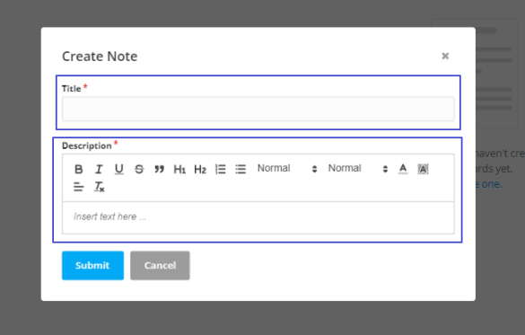
Task: Apply Heading 1 style
Action: (x=179, y=169)
